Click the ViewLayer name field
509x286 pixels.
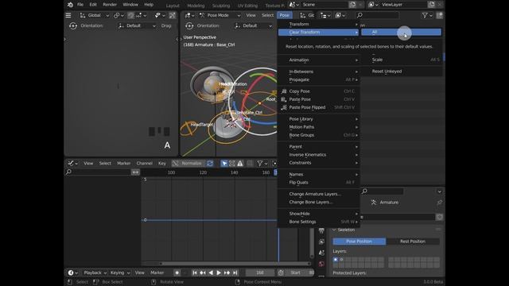[403, 5]
